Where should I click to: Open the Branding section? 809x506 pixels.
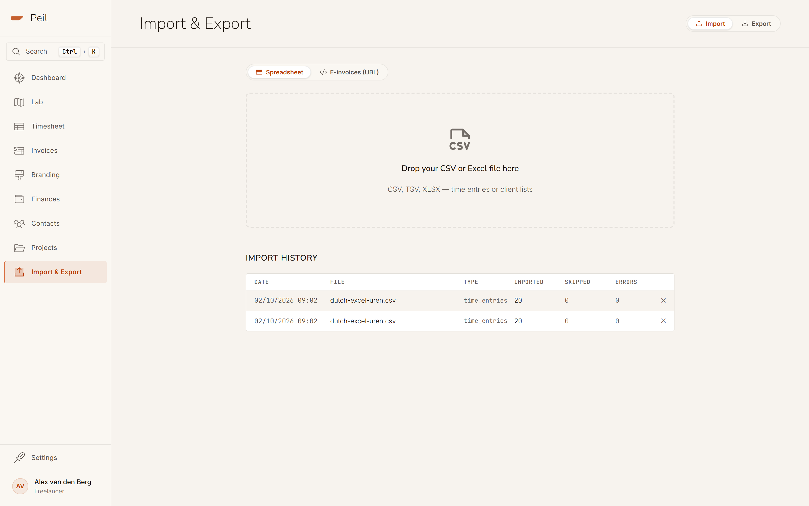tap(56, 175)
